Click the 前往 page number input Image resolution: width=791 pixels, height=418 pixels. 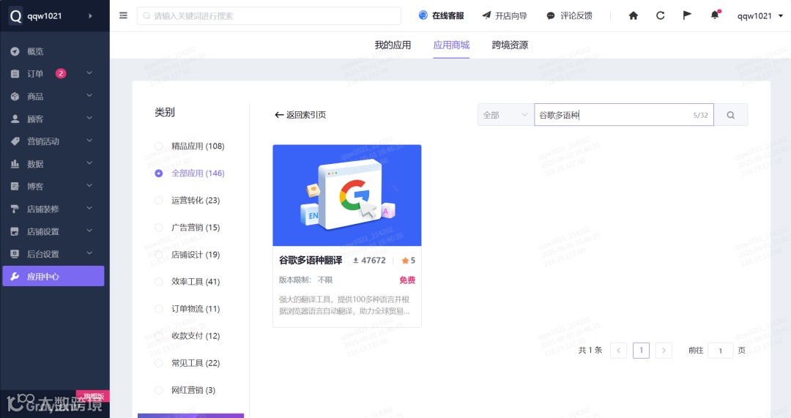pos(721,351)
